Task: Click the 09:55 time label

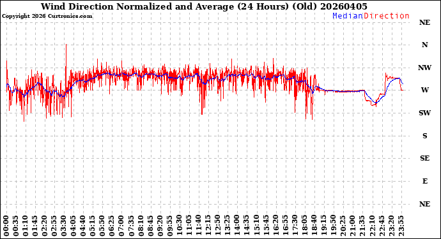Action: point(170,226)
